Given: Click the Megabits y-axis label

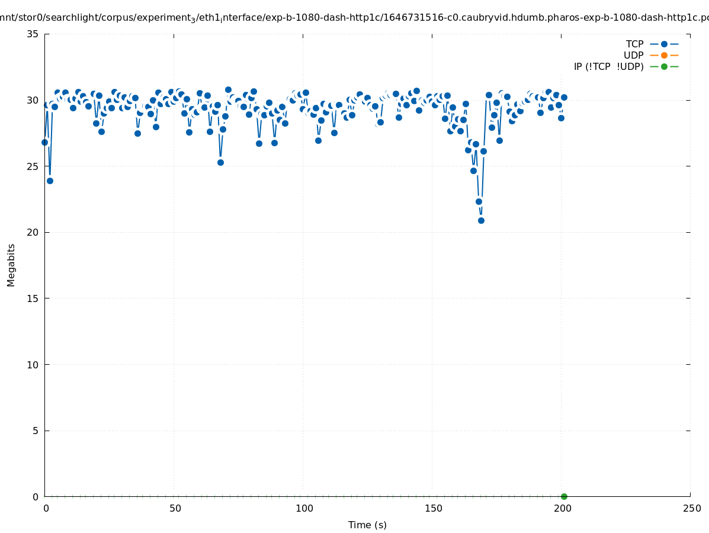Looking at the screenshot, I should pos(11,265).
